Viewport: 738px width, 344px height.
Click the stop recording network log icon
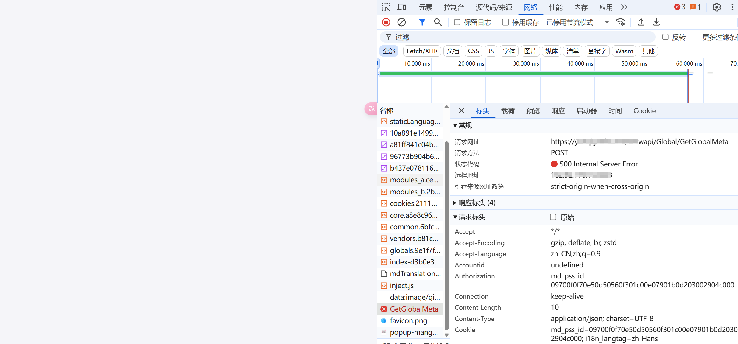386,22
